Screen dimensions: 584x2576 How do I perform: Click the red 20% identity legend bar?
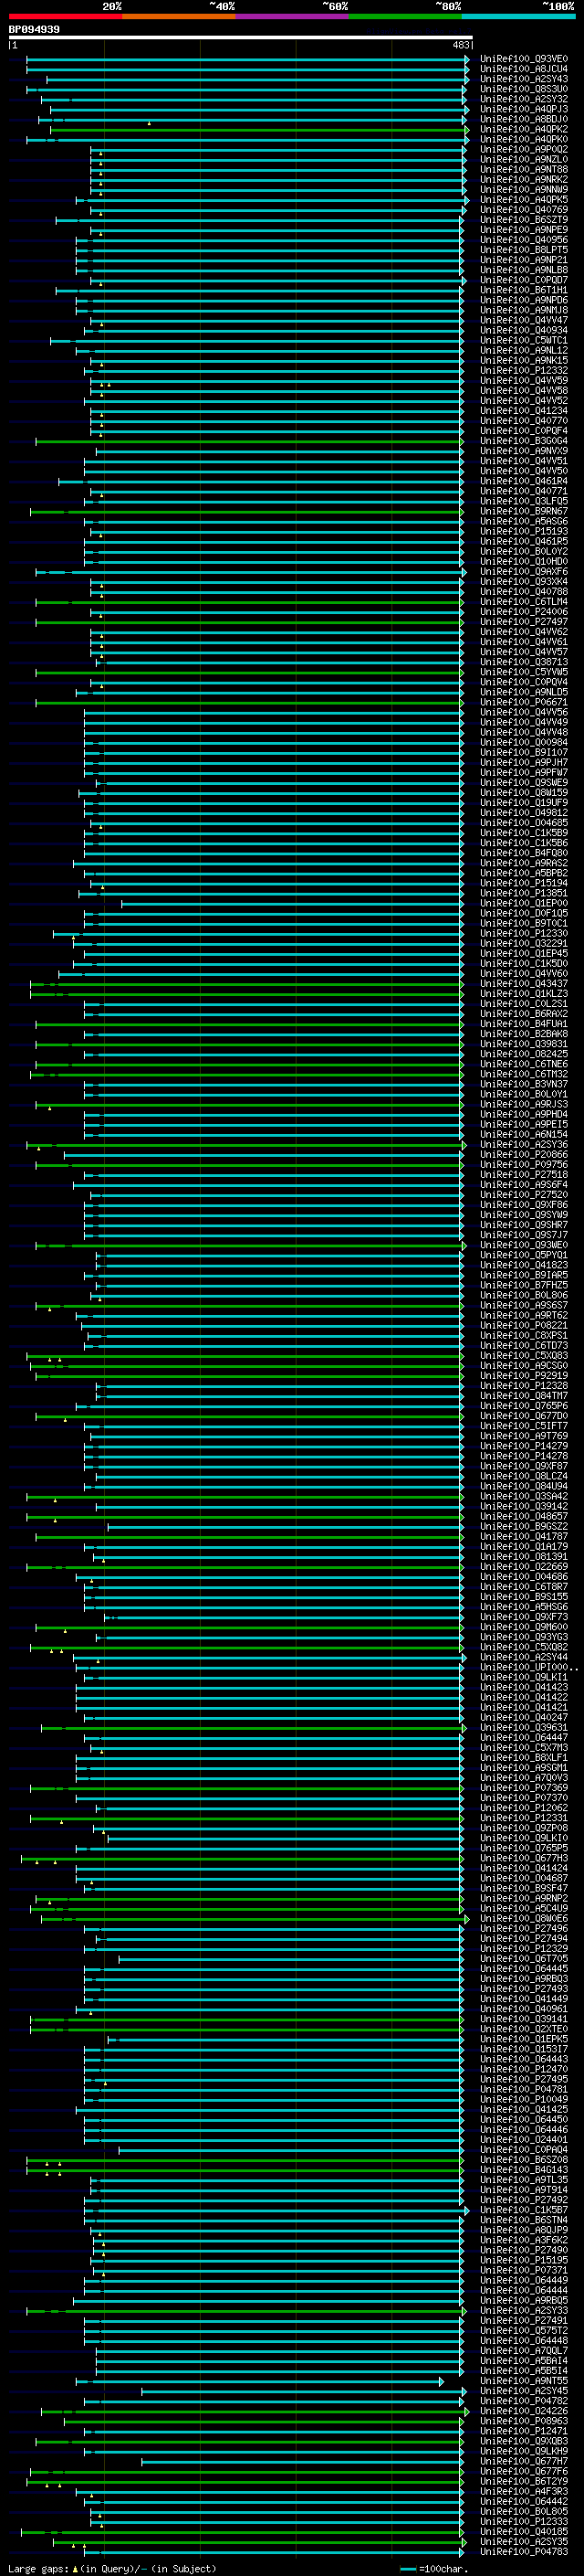pyautogui.click(x=65, y=16)
